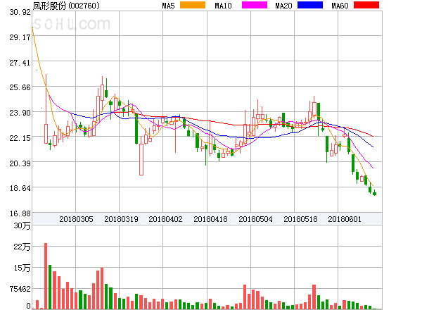The width and height of the screenshot is (422, 310).
Task: Click the 23.90 price axis label
Action: [20, 113]
